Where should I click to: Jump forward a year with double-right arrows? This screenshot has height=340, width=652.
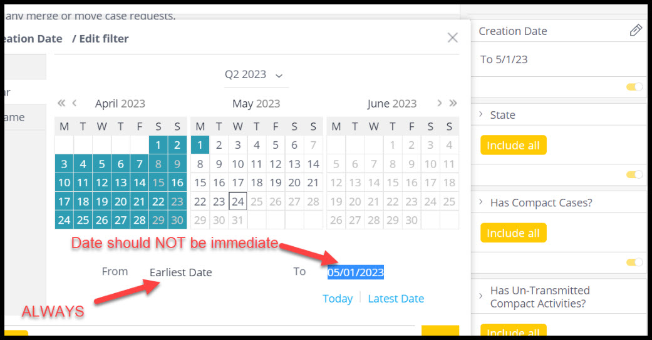coord(453,103)
